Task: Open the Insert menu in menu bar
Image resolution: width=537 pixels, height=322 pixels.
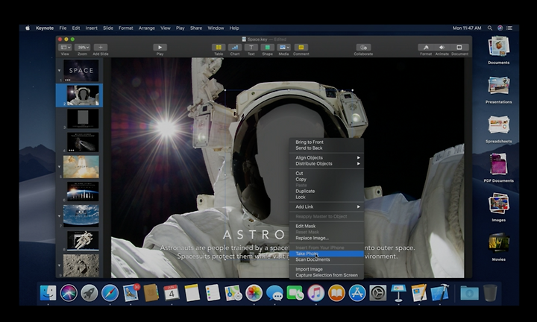Action: pos(92,28)
